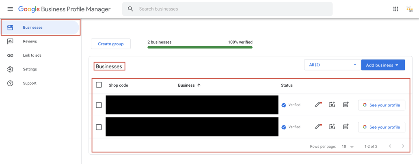Image resolution: width=419 pixels, height=164 pixels.
Task: Open the account avatar menu
Action: pos(409,9)
